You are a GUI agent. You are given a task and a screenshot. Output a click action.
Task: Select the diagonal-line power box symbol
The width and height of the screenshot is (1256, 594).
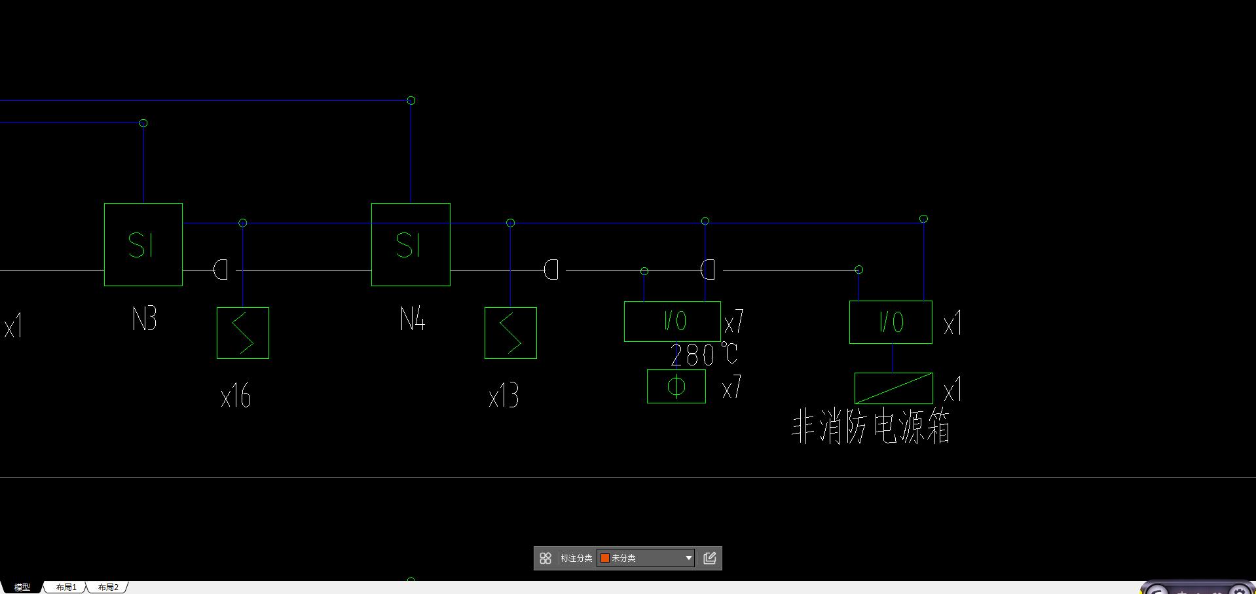click(894, 388)
